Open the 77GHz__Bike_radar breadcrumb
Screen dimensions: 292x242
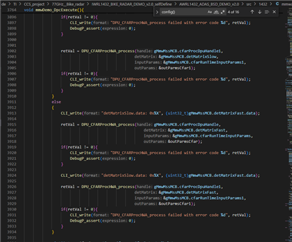68,4
